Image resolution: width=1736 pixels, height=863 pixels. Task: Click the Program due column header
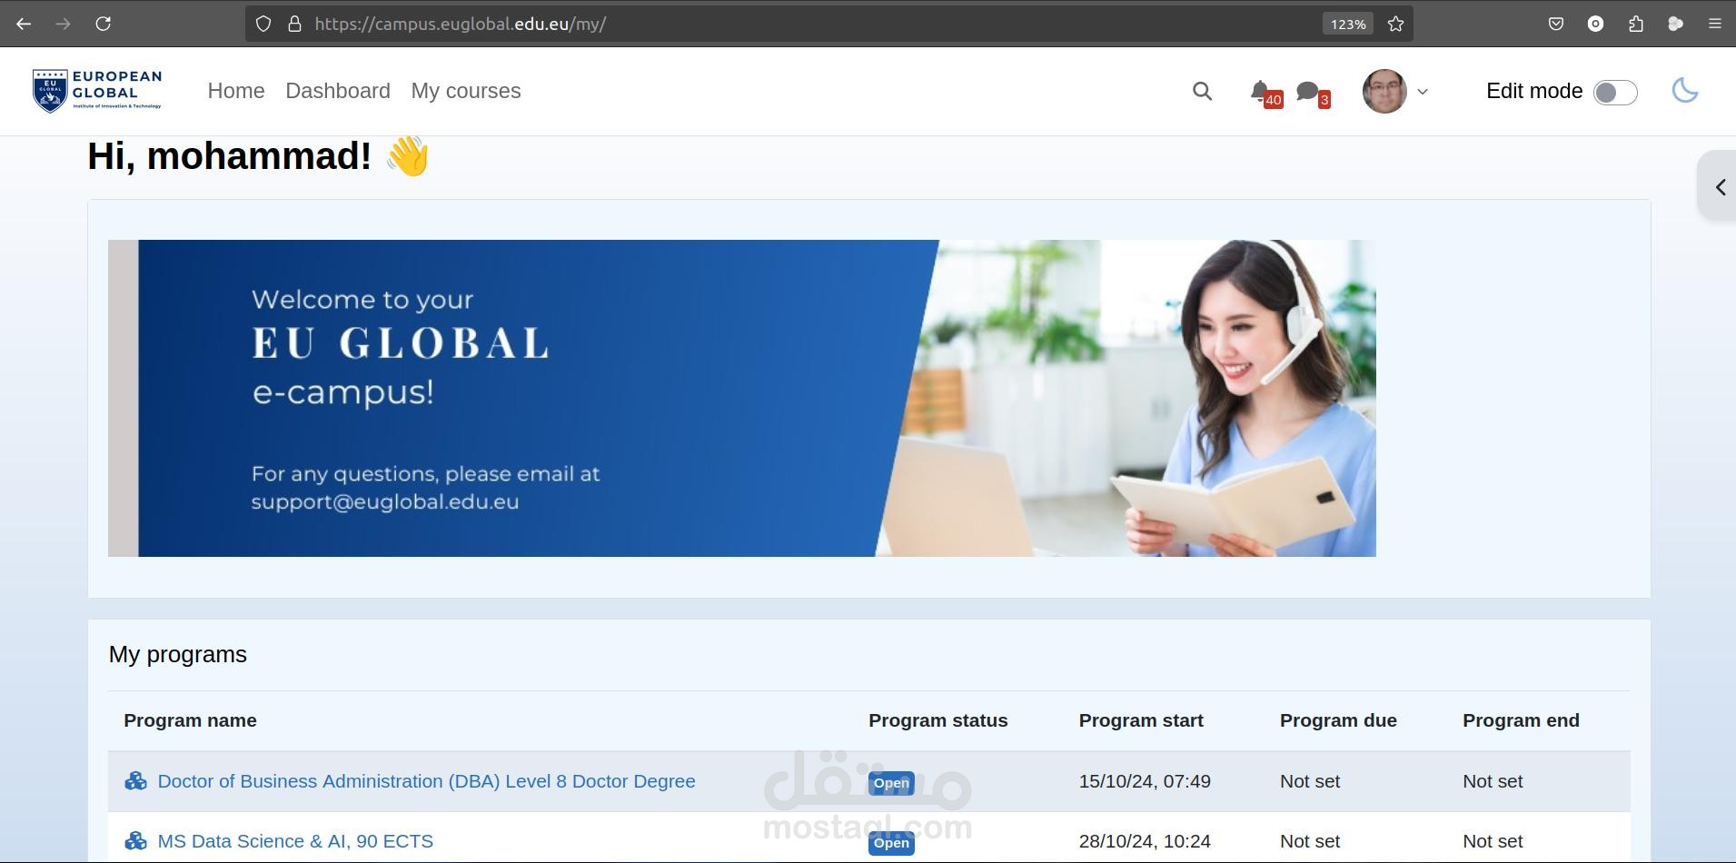pyautogui.click(x=1338, y=720)
